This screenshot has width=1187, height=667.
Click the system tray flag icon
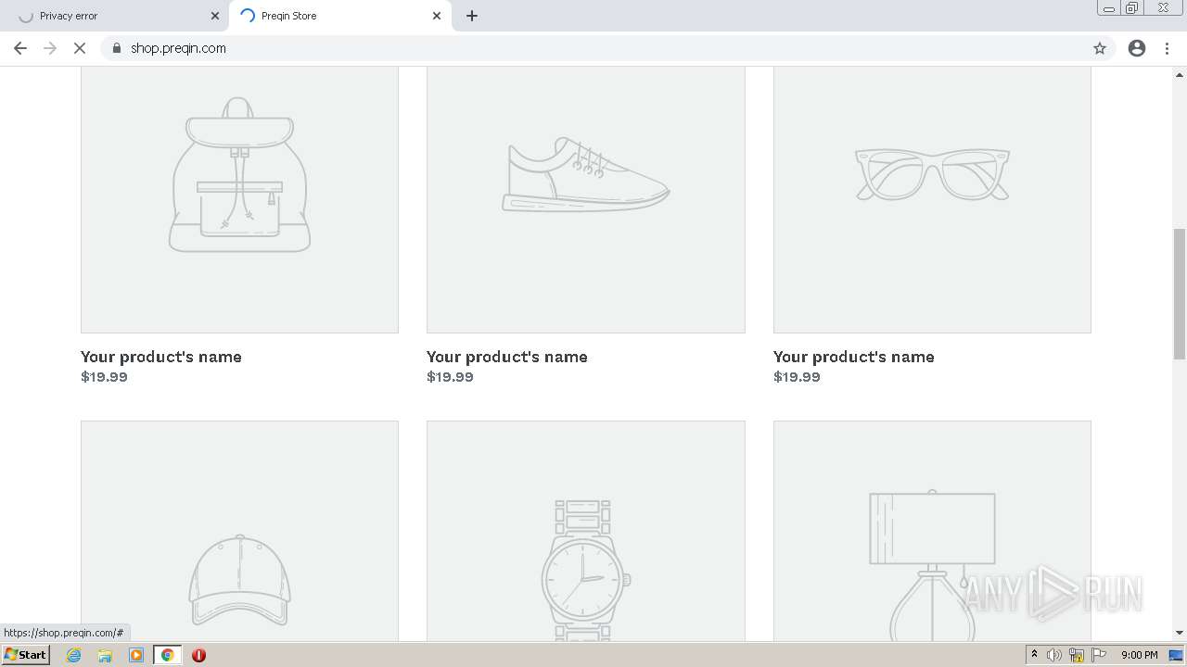point(1099,655)
